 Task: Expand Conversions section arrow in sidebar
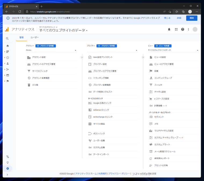pyautogui.click(x=5, y=81)
